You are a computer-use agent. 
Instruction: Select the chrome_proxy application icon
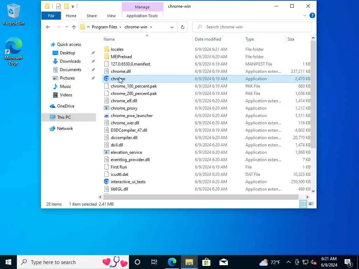[x=107, y=108]
